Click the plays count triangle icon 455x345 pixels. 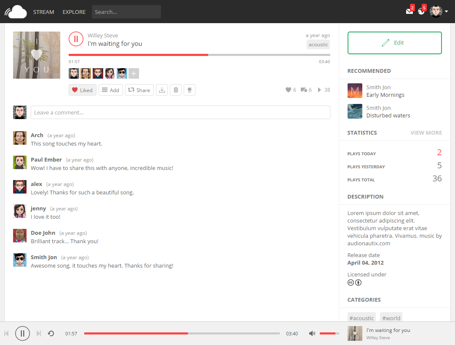point(319,90)
